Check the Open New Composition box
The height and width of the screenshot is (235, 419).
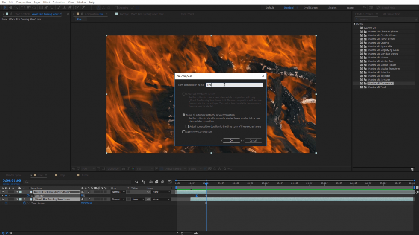click(184, 132)
